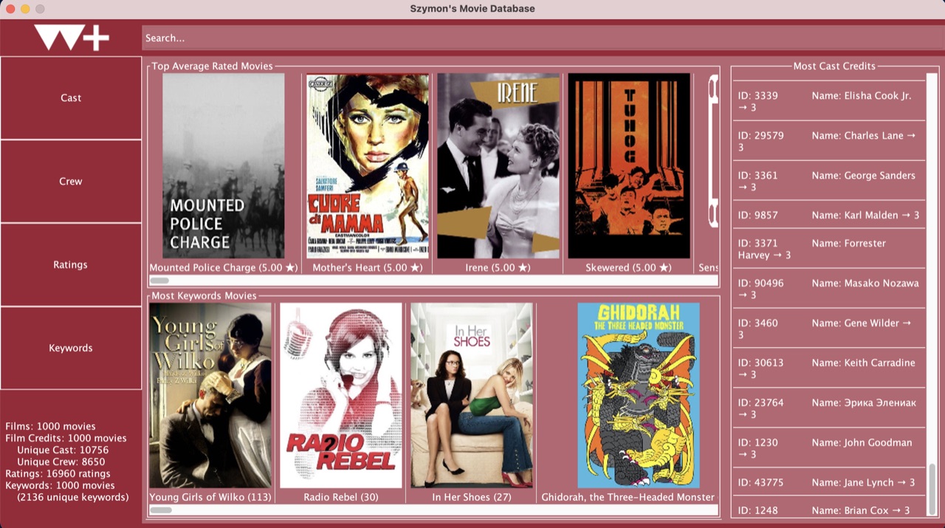
Task: Select the Cuore di Mamma poster
Action: point(368,166)
